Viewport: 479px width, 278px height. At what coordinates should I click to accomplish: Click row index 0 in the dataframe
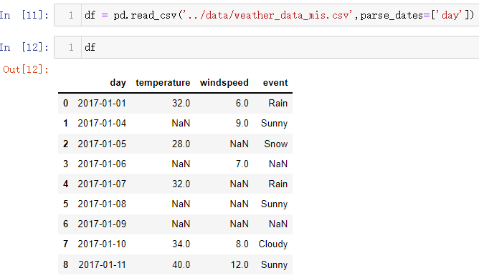click(x=65, y=103)
